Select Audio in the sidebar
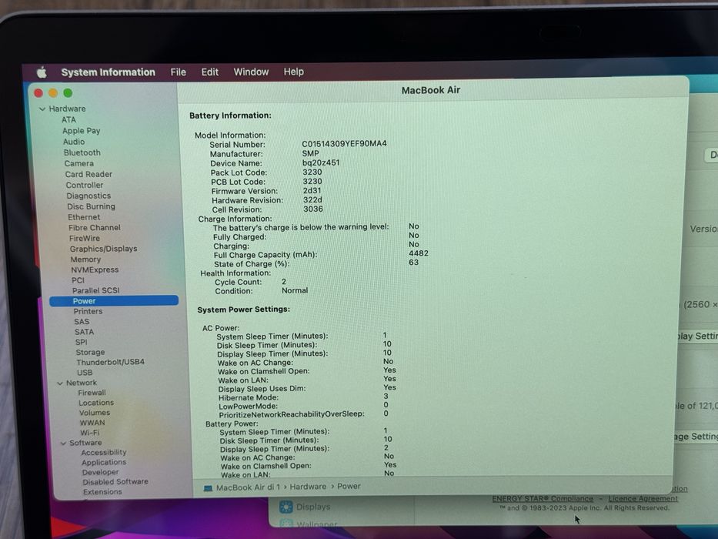 pos(74,142)
